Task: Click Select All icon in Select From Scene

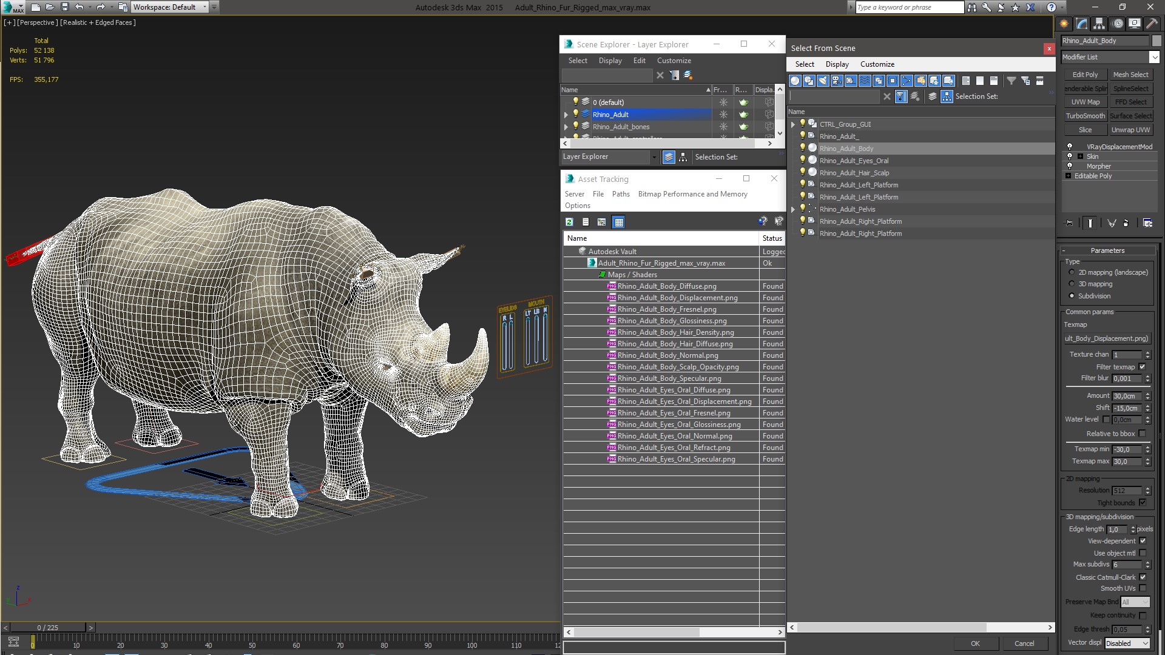Action: point(966,81)
